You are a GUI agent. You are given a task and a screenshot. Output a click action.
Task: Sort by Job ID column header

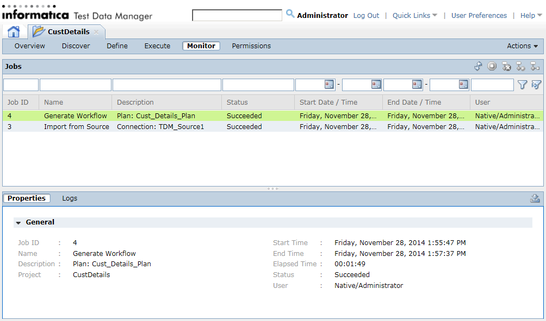(x=21, y=102)
